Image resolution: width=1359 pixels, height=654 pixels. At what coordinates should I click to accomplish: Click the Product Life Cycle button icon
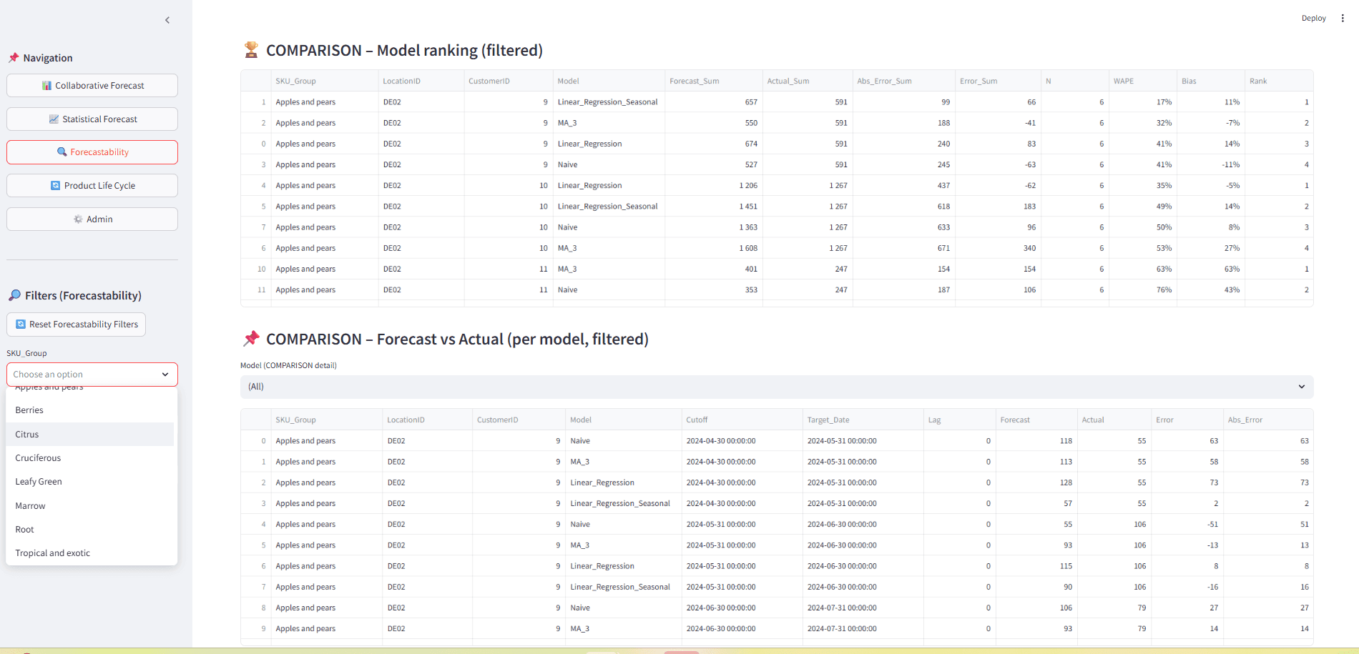point(55,185)
